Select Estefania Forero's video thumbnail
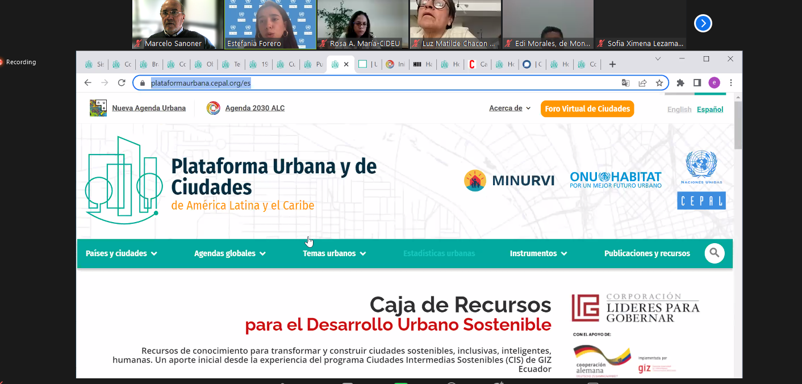This screenshot has width=802, height=384. [x=270, y=24]
